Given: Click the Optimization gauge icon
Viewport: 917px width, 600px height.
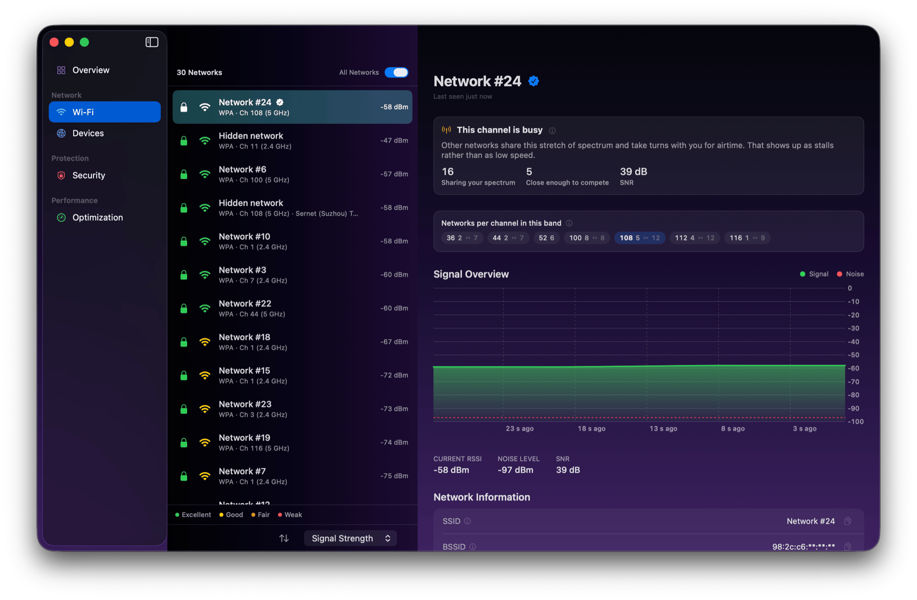Looking at the screenshot, I should [61, 218].
